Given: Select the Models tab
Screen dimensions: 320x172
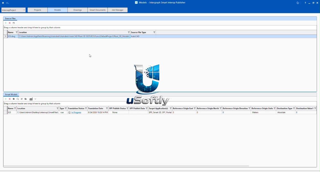Looking at the screenshot, I should click(x=57, y=10).
